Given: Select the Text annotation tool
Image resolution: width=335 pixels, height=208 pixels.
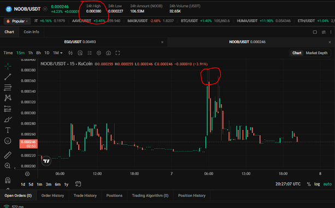Looking at the screenshot, I should (x=8, y=130).
